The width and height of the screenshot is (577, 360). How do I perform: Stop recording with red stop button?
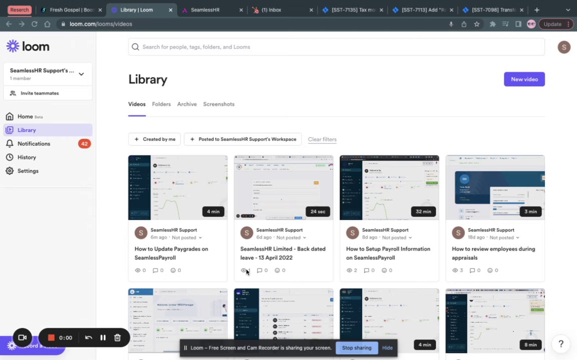(51, 337)
